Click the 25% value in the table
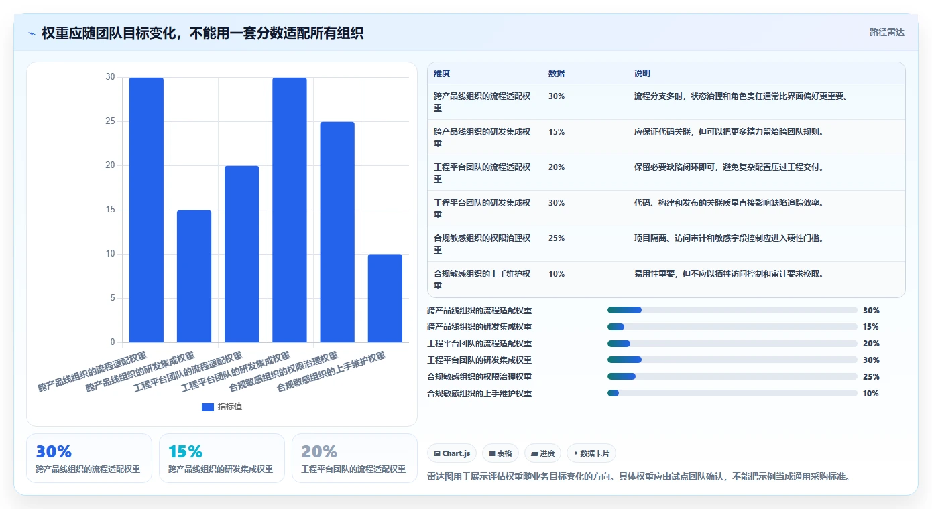The image size is (932, 509). point(557,238)
